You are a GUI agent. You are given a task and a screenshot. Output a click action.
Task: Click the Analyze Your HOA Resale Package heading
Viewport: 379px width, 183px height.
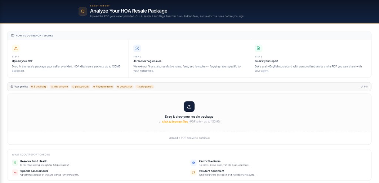128,11
